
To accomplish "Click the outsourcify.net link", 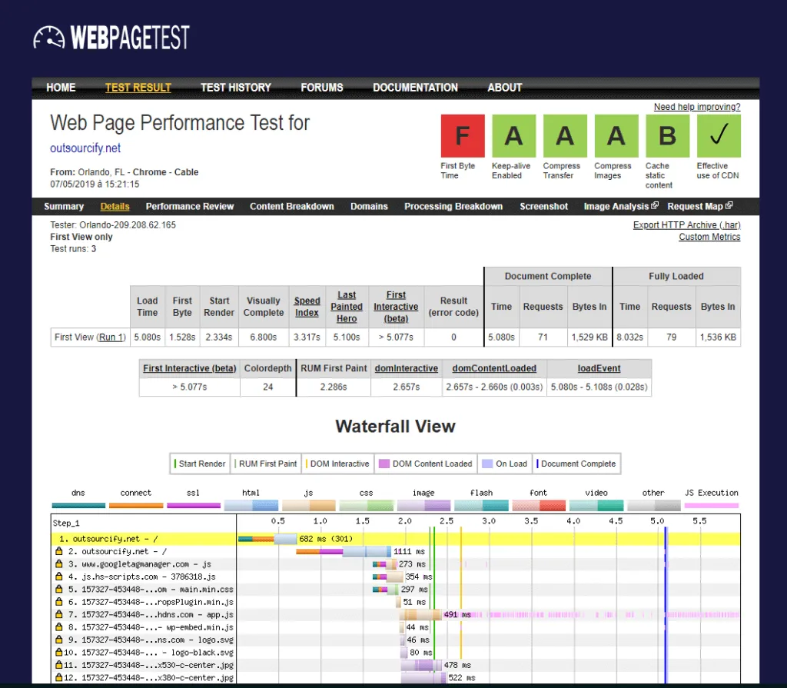I will point(85,148).
